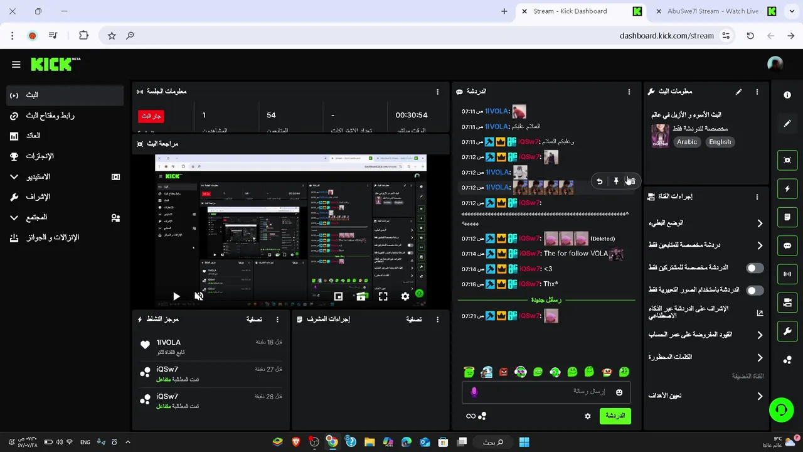The image size is (803, 452).
Task: Open chat panel three-dot menu
Action: pyautogui.click(x=629, y=92)
